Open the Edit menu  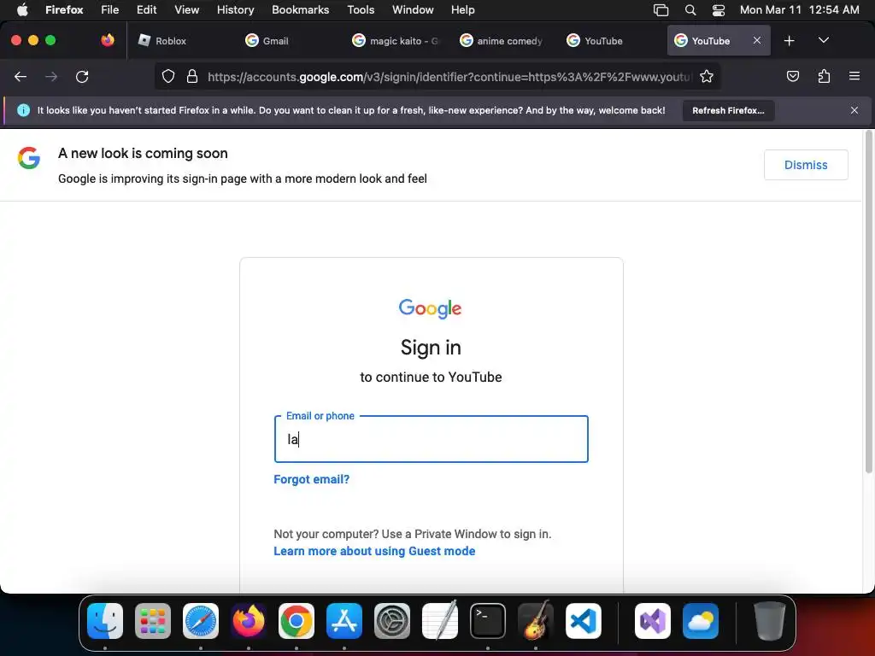coord(147,9)
